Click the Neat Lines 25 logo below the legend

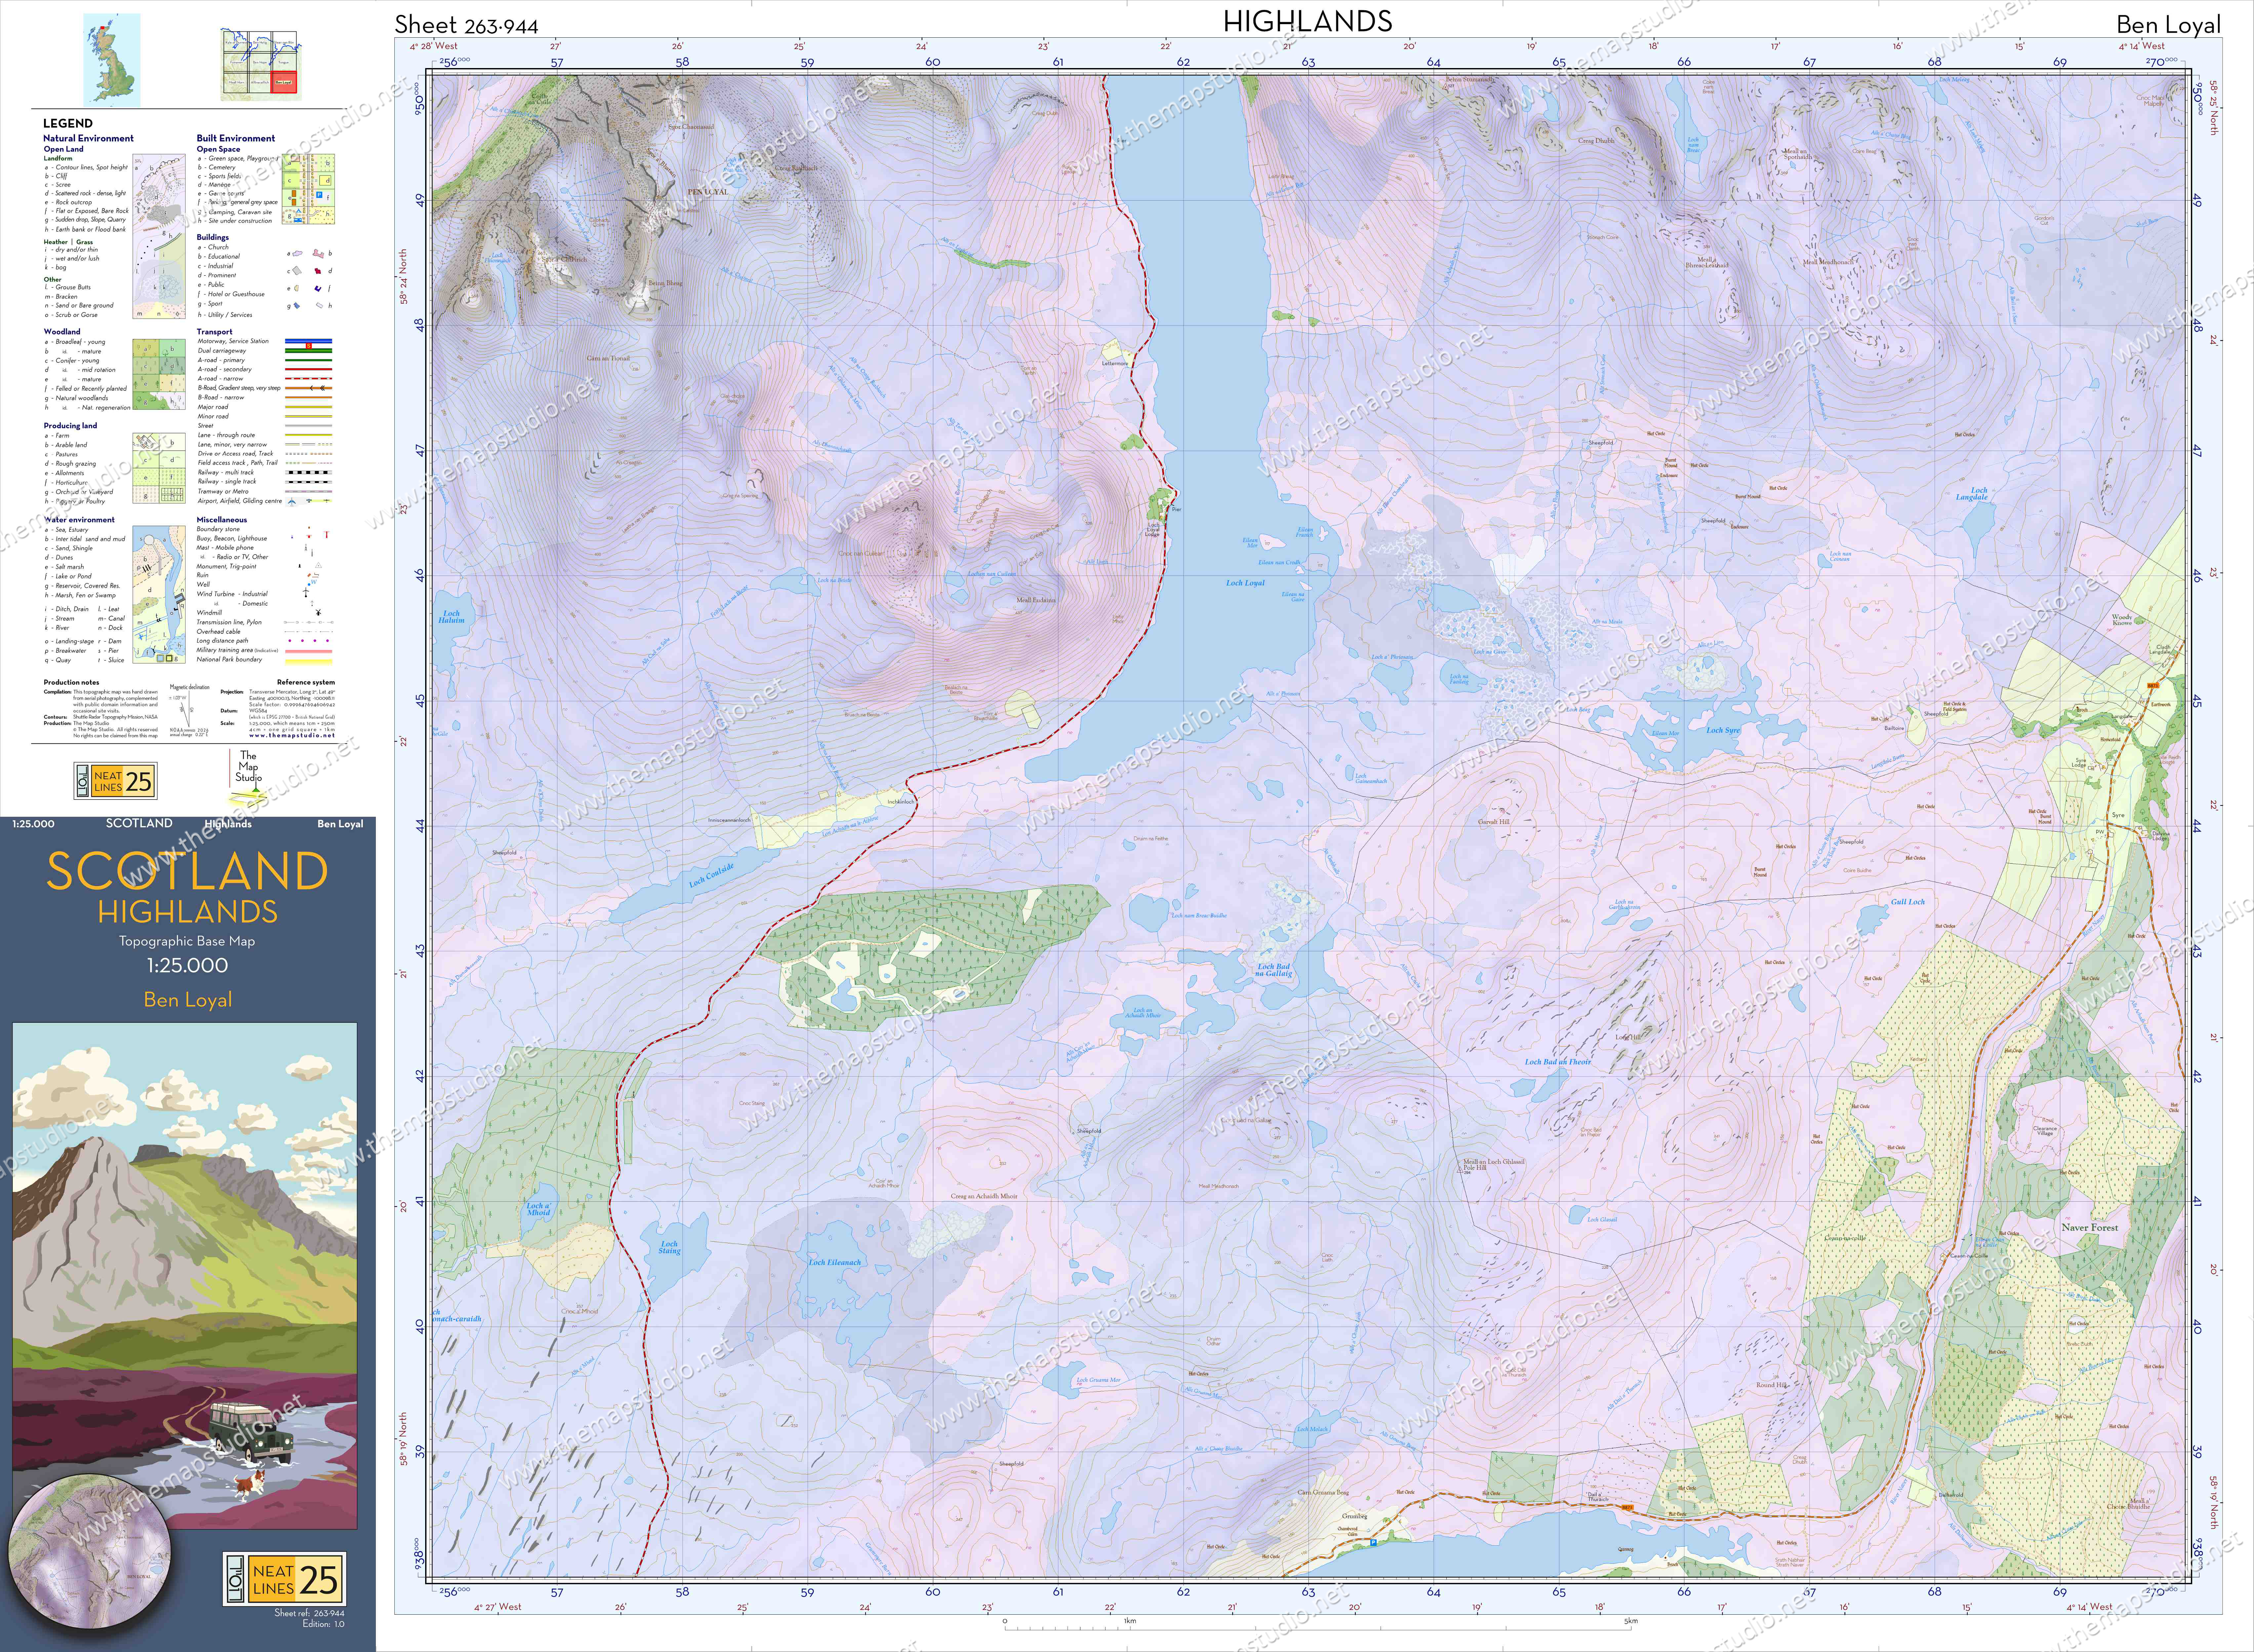pyautogui.click(x=116, y=781)
